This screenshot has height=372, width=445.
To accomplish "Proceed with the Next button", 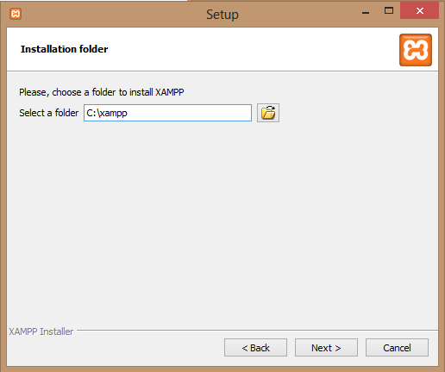I will pyautogui.click(x=326, y=348).
